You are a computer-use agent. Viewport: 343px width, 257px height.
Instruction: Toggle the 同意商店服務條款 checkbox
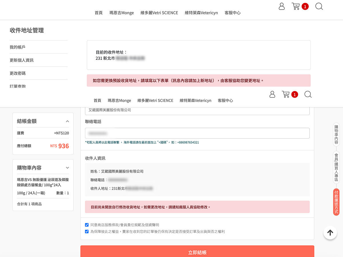coord(87,225)
